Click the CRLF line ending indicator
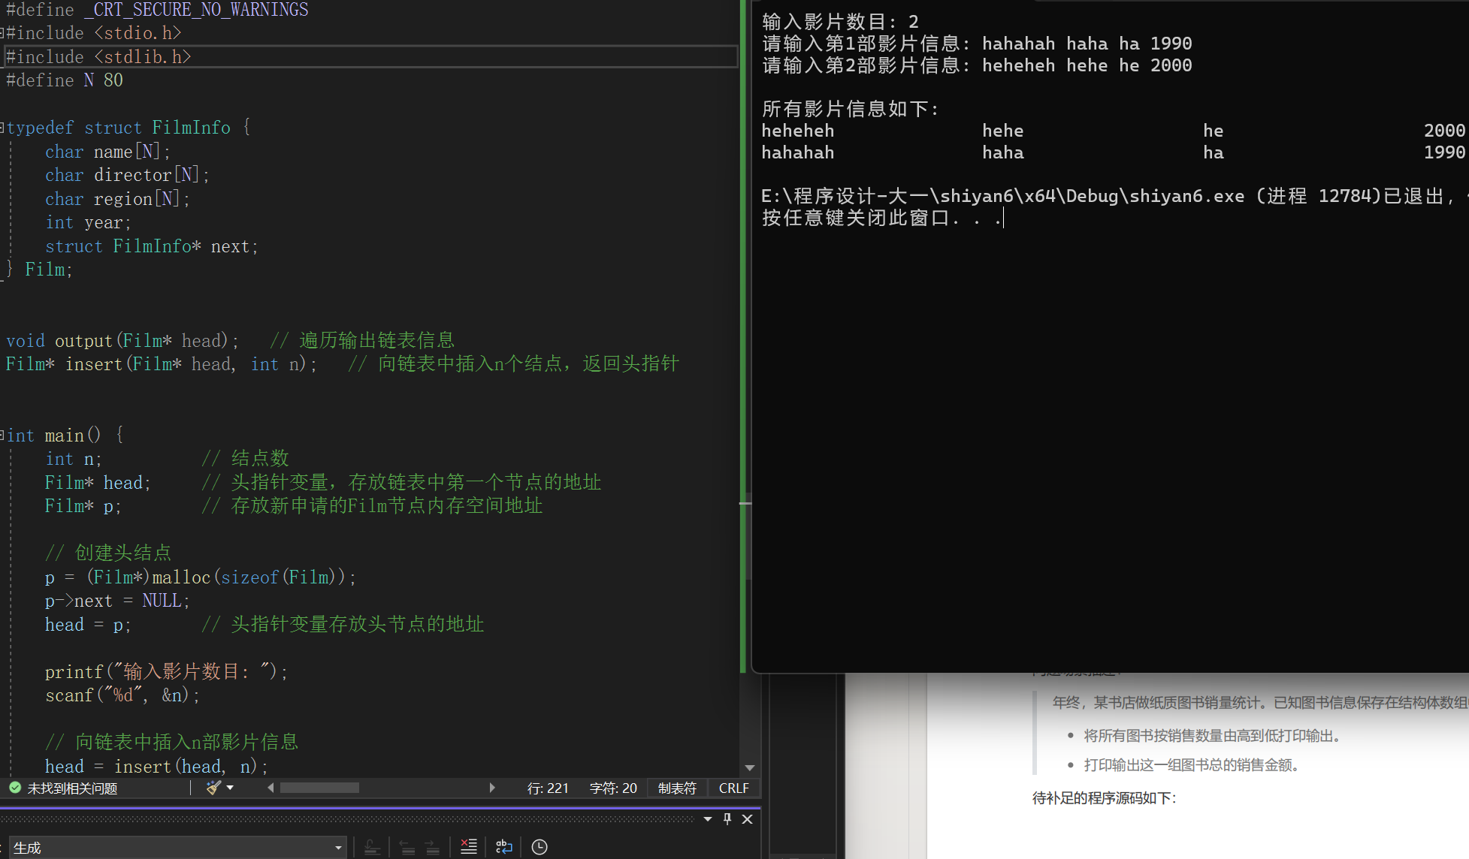The height and width of the screenshot is (859, 1469). point(733,788)
